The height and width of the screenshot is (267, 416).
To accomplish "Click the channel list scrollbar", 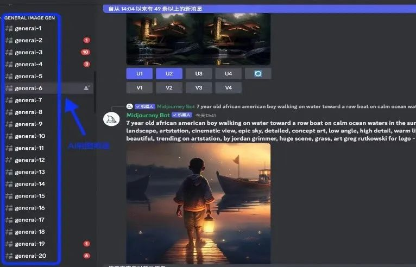I will (94, 92).
